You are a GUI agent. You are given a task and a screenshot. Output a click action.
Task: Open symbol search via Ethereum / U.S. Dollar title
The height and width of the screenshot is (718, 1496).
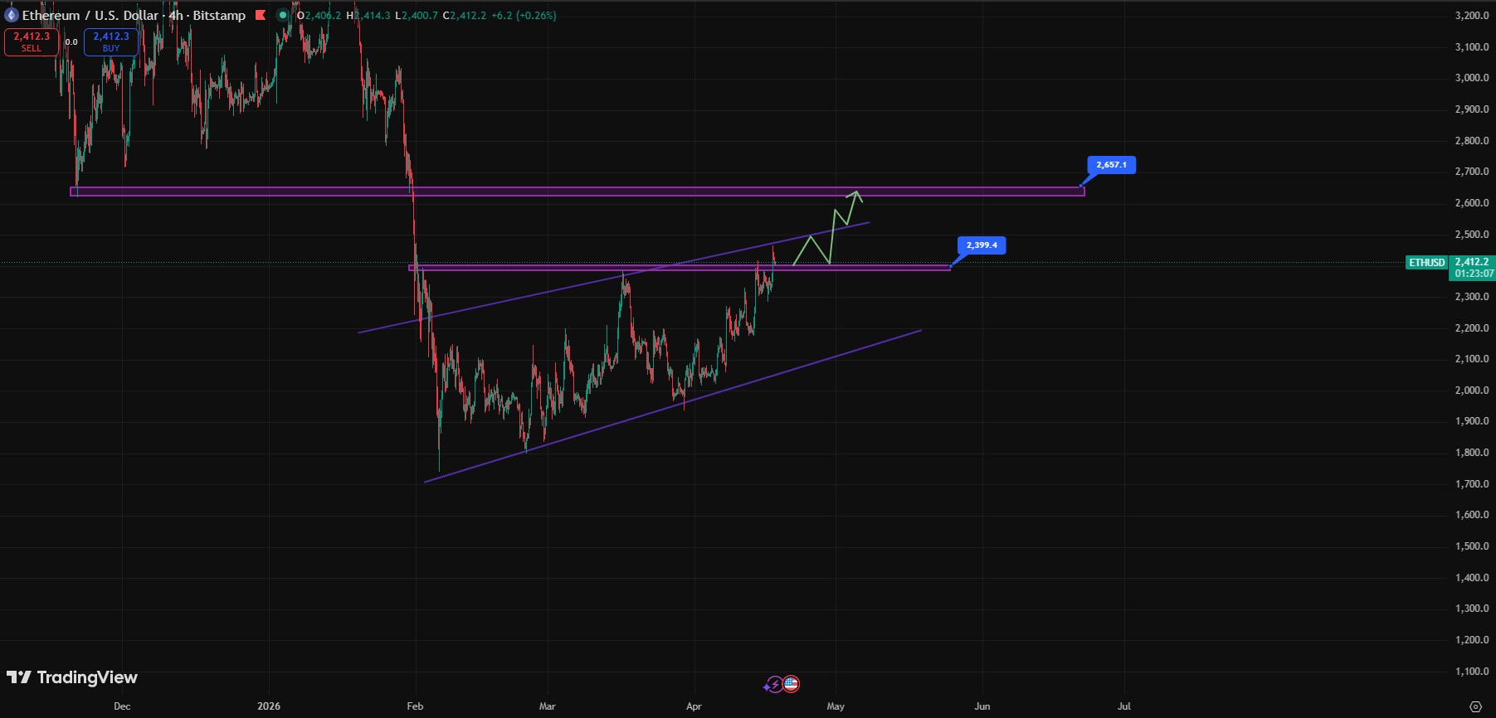pos(90,15)
